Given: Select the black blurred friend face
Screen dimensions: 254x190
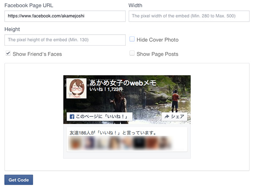Looking at the screenshot, I should click(139, 143).
